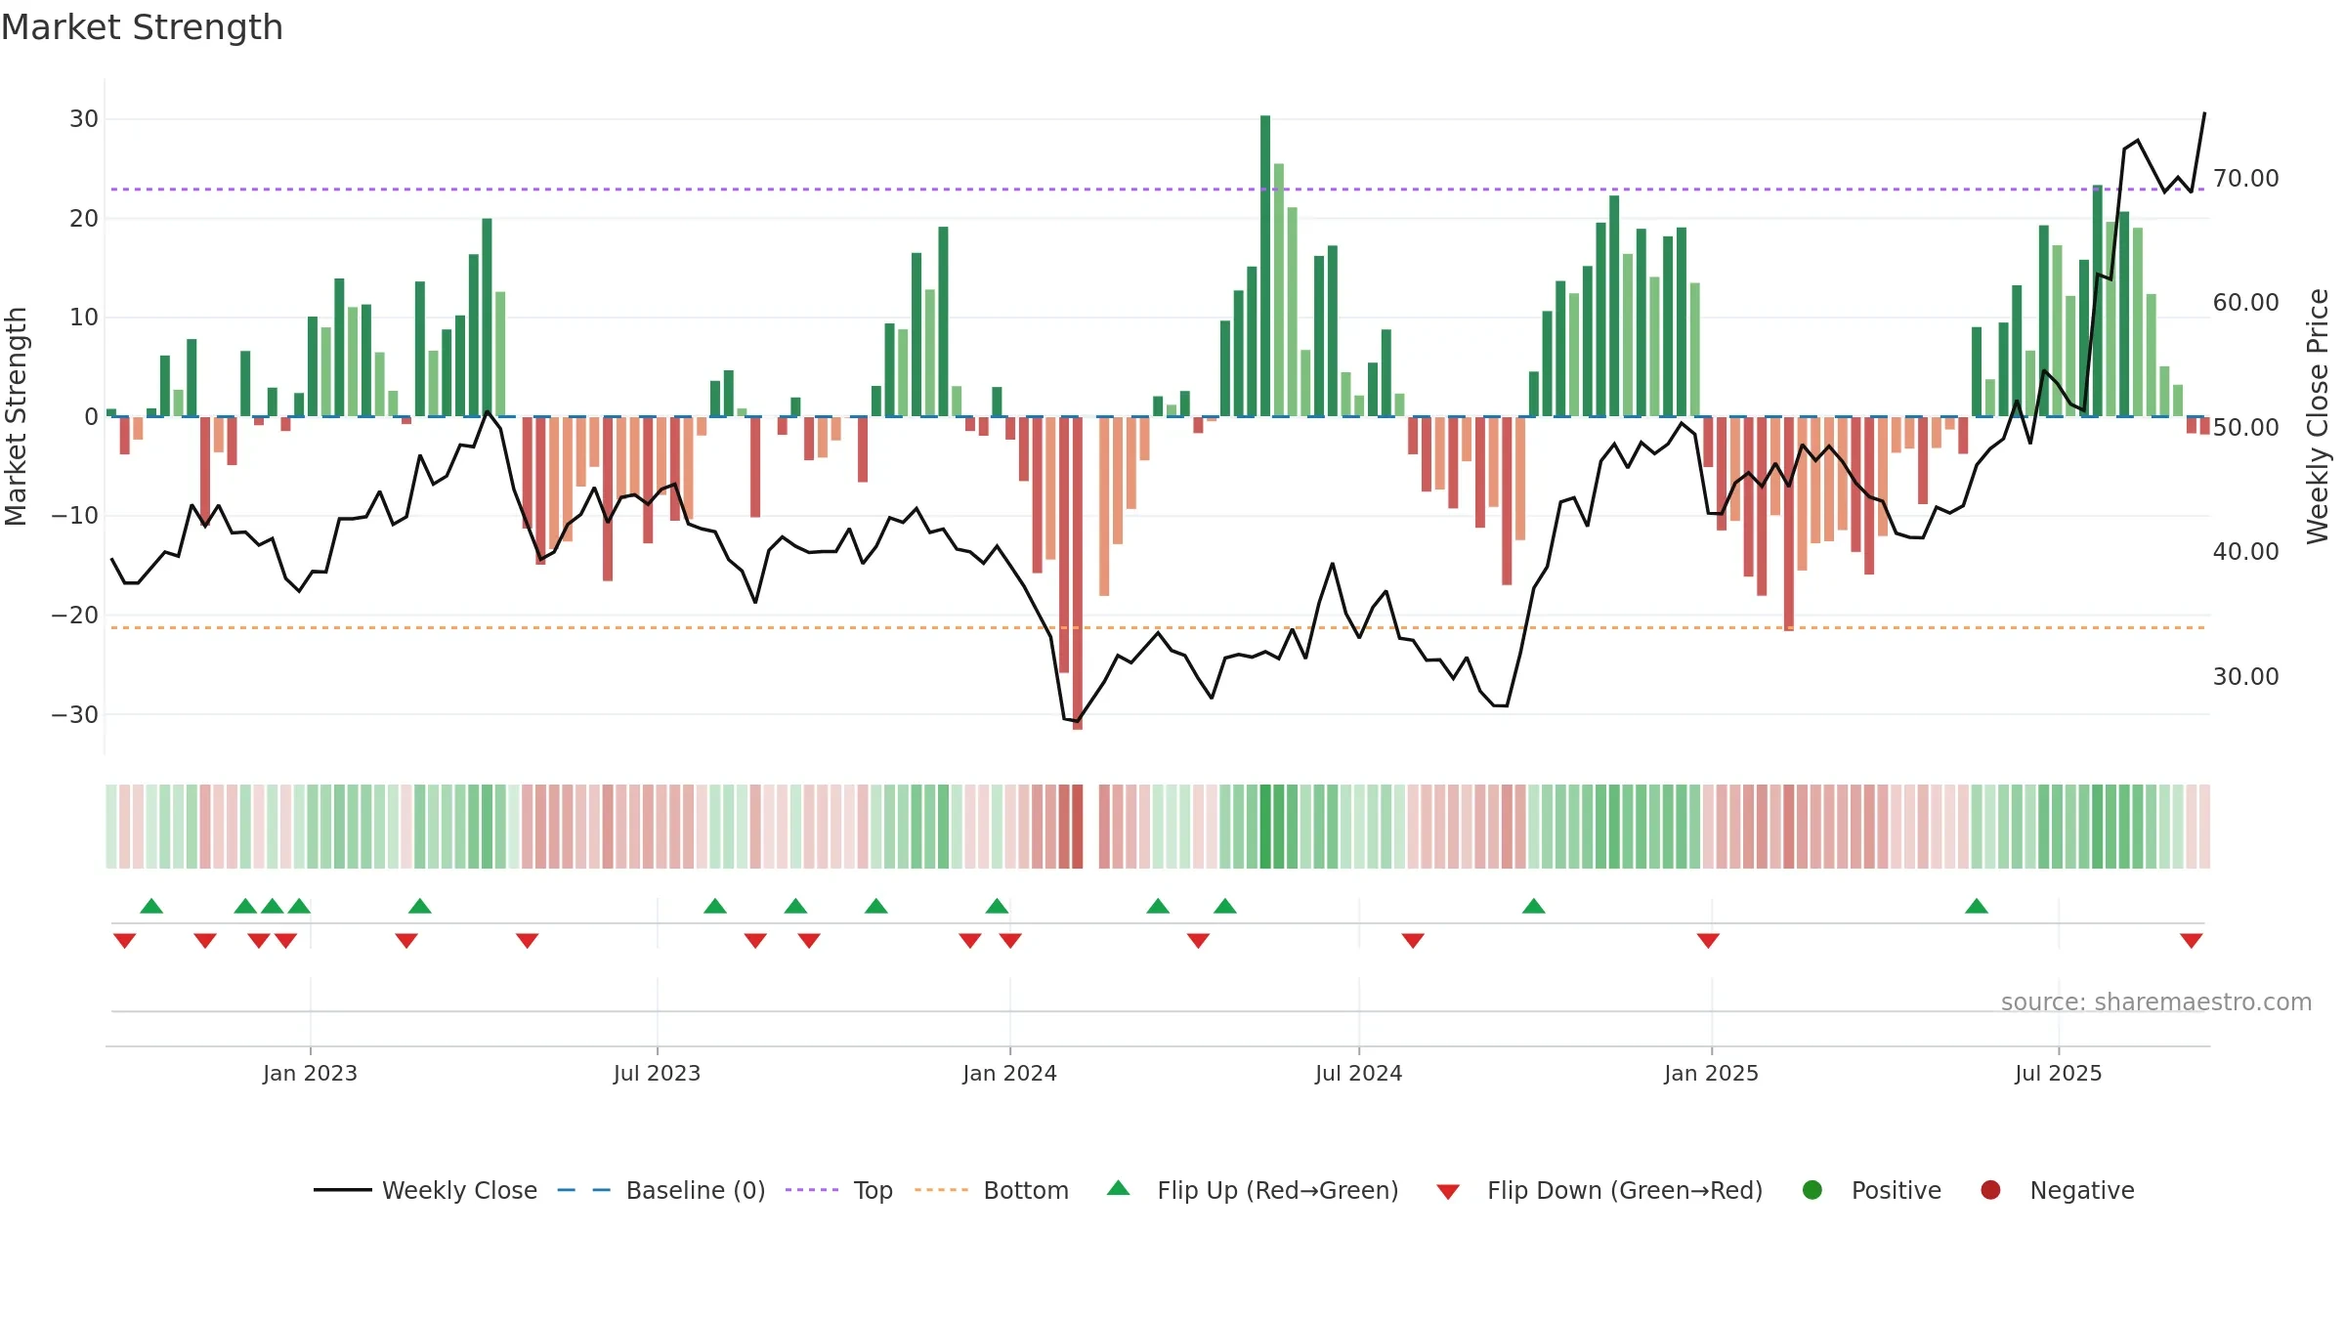The height and width of the screenshot is (1319, 2345).
Task: Click the 30 tick on the left axis
Action: (84, 119)
